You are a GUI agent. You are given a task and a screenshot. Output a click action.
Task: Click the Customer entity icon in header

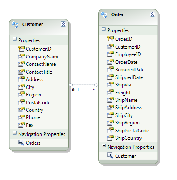tap(15, 25)
